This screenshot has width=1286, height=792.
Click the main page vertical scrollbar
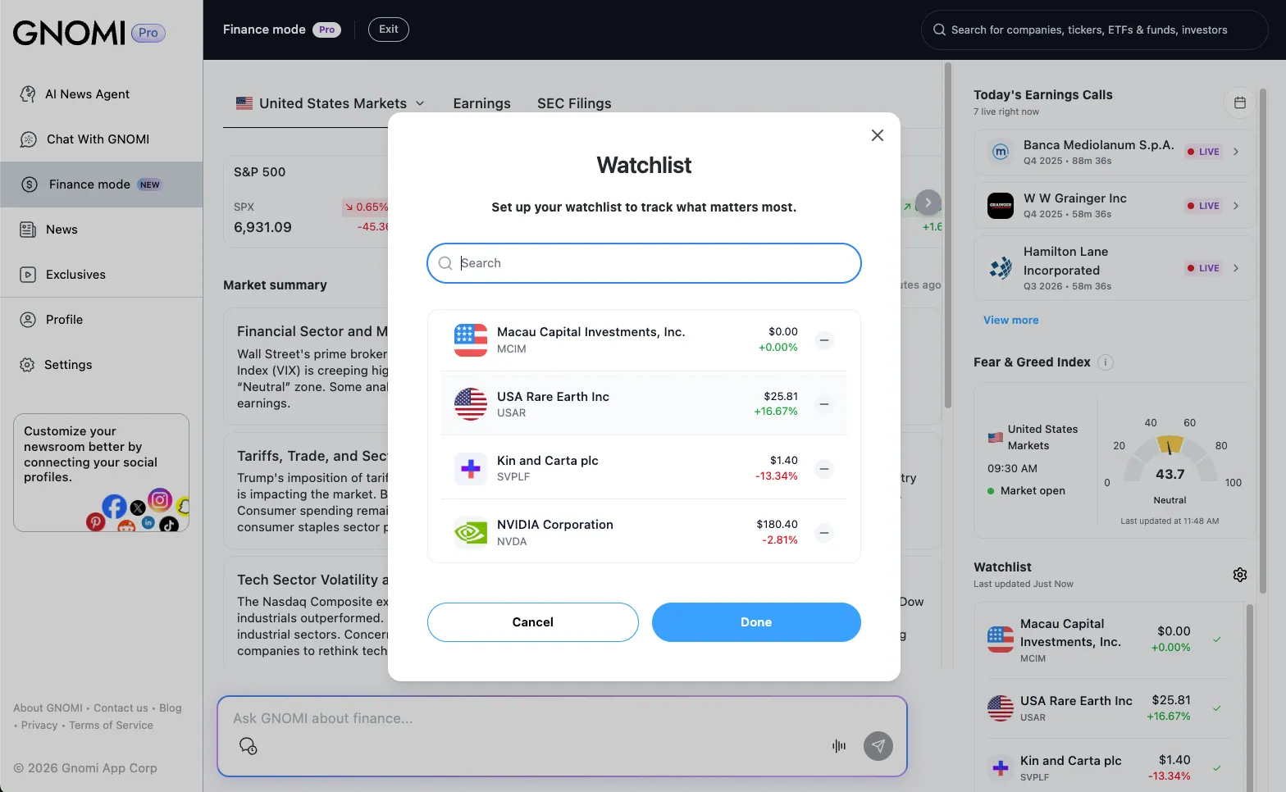click(x=948, y=236)
